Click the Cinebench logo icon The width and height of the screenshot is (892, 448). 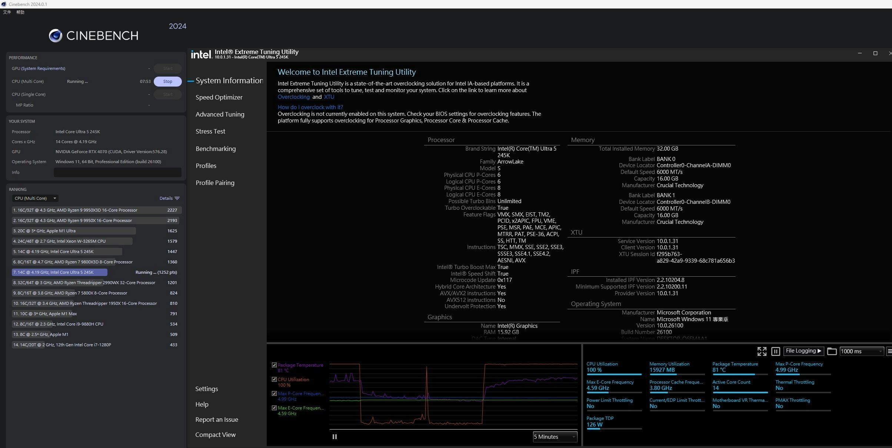tap(56, 36)
